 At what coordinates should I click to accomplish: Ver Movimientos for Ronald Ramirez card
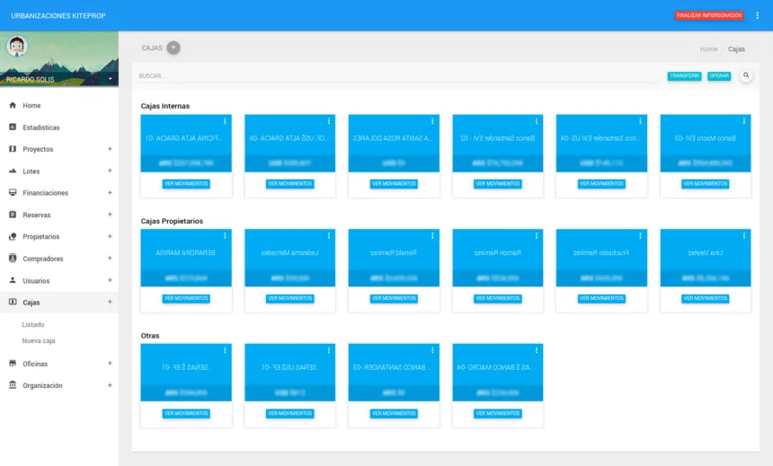coord(394,298)
